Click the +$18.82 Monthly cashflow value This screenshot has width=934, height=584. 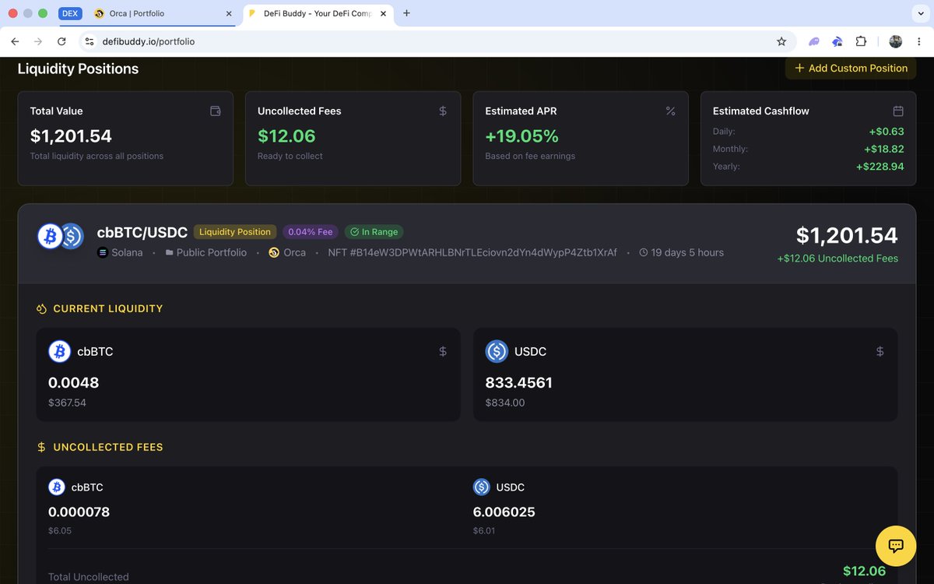(x=883, y=149)
